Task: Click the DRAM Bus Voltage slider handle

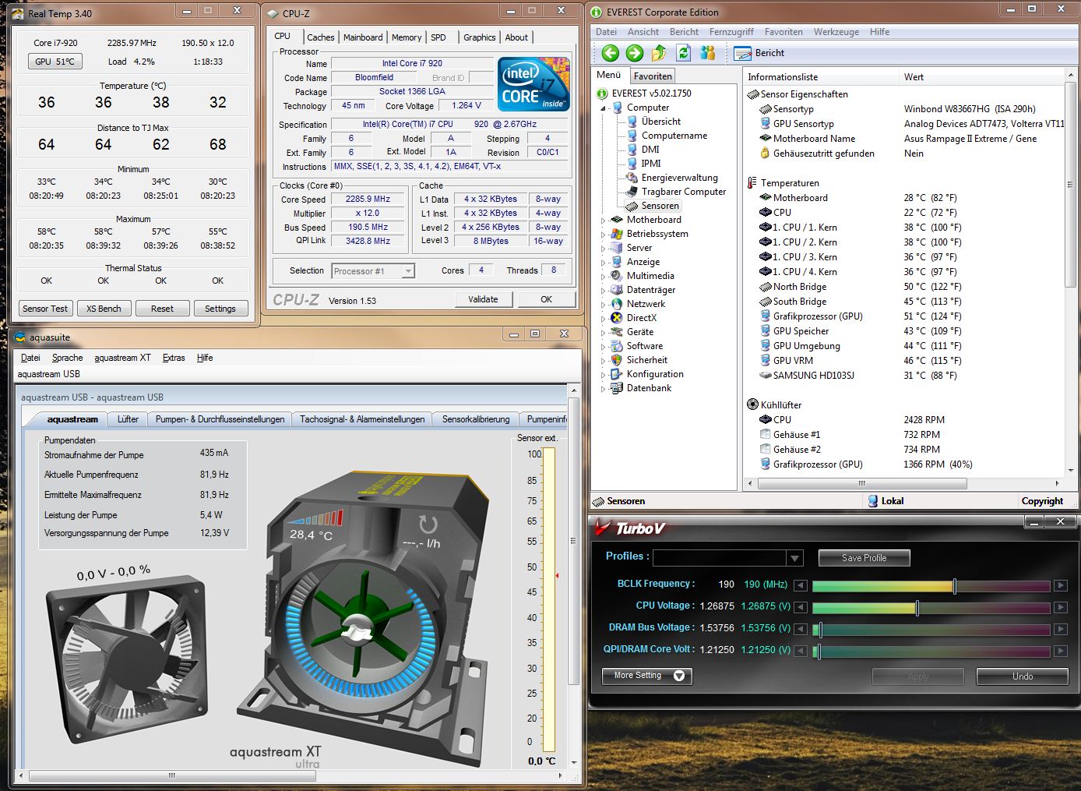Action: tap(819, 629)
